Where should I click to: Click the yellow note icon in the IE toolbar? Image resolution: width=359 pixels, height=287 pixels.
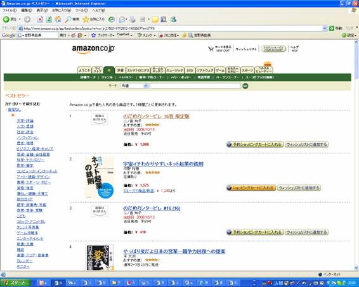pyautogui.click(x=155, y=20)
